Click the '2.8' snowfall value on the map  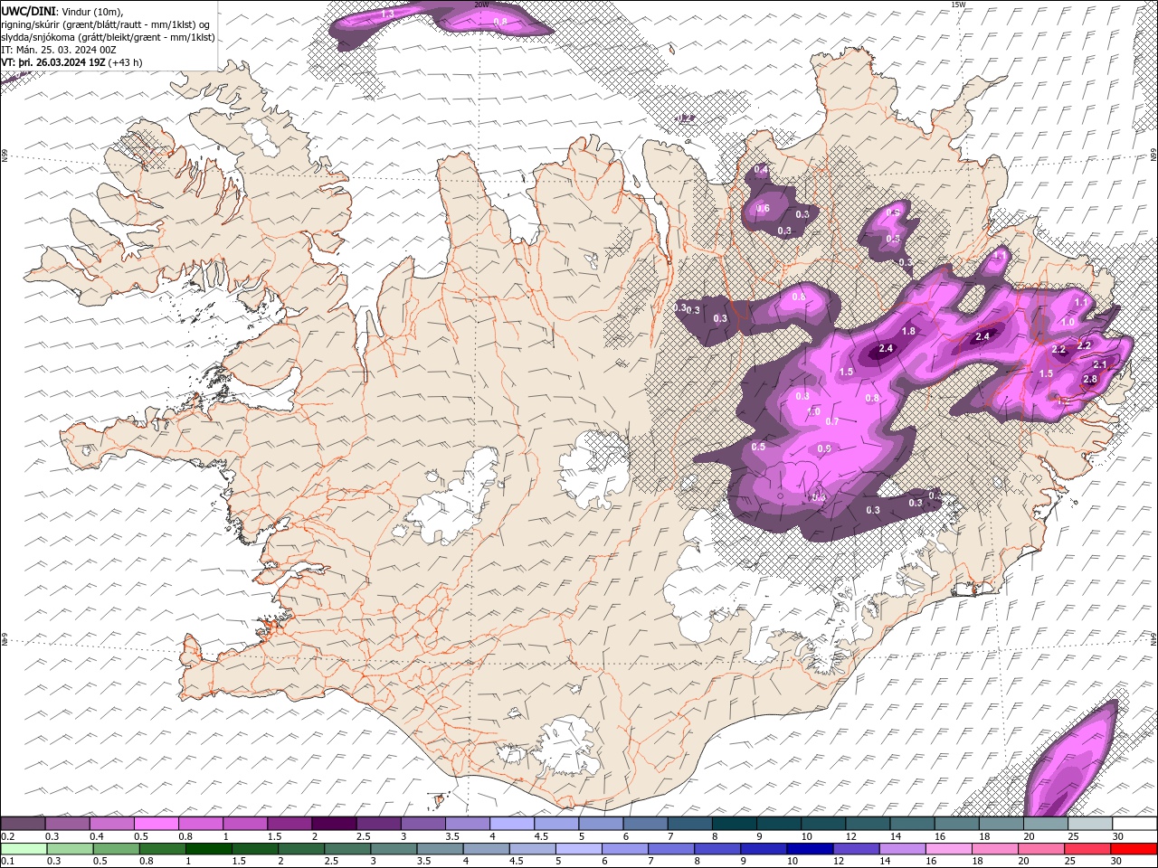tap(1090, 379)
